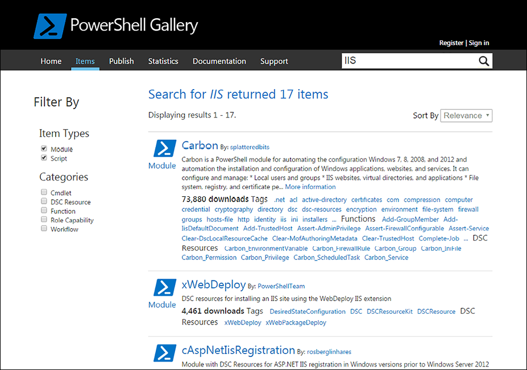Check the Function category checkbox
The image size is (527, 370).
(x=44, y=211)
